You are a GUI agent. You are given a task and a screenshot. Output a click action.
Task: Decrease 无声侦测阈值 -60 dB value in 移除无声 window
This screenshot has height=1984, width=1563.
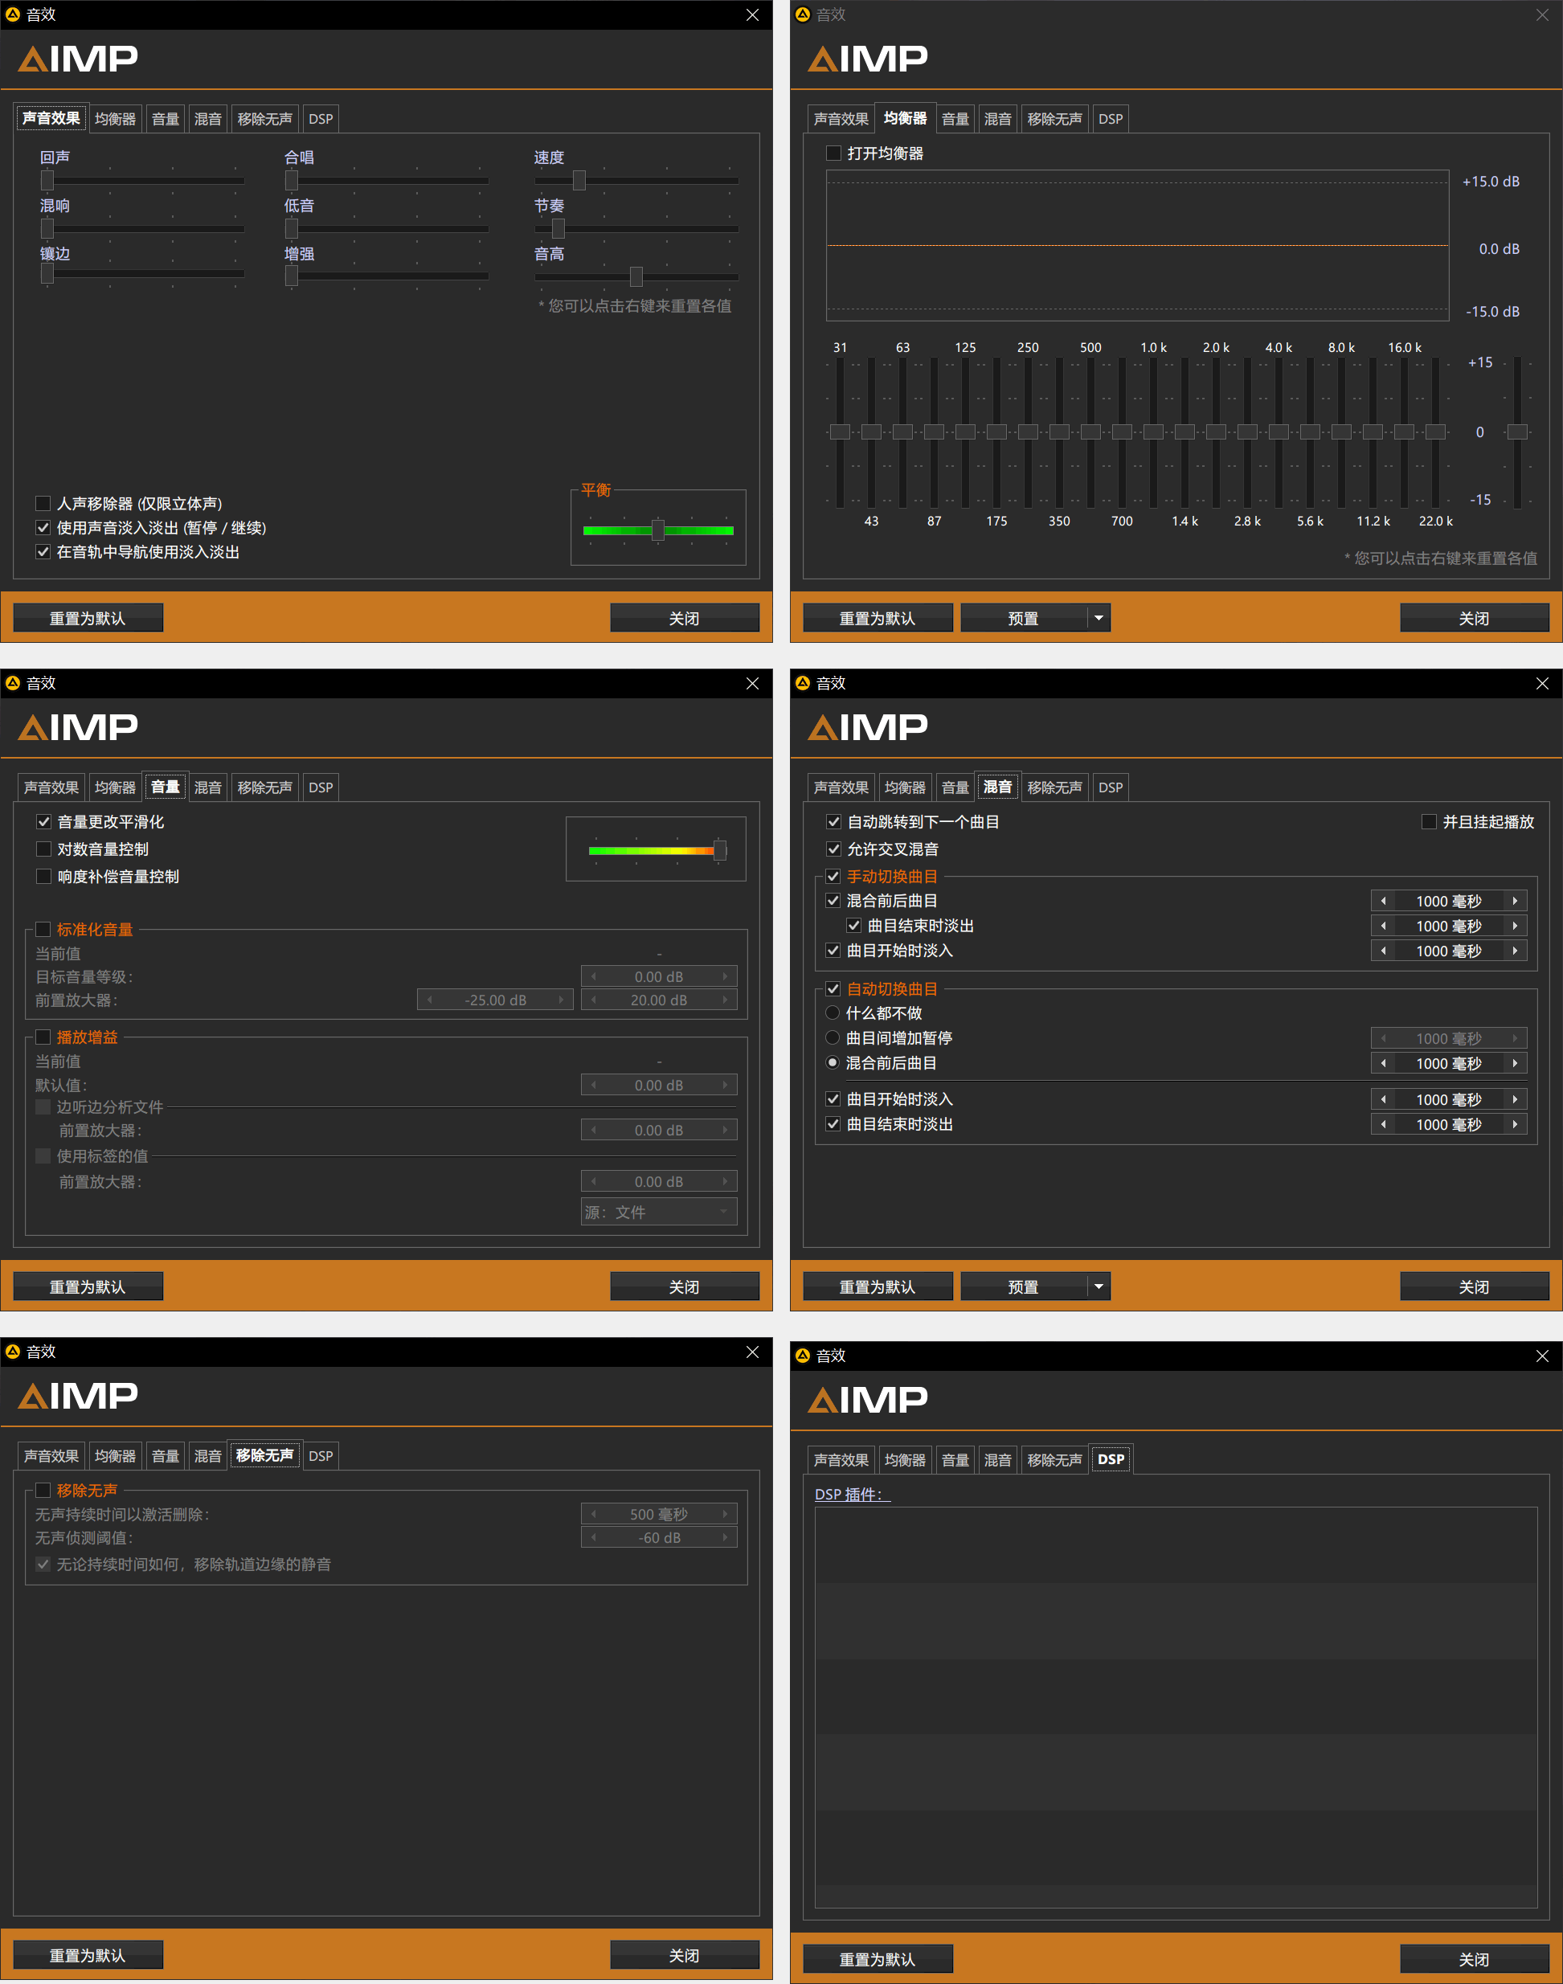(593, 1537)
